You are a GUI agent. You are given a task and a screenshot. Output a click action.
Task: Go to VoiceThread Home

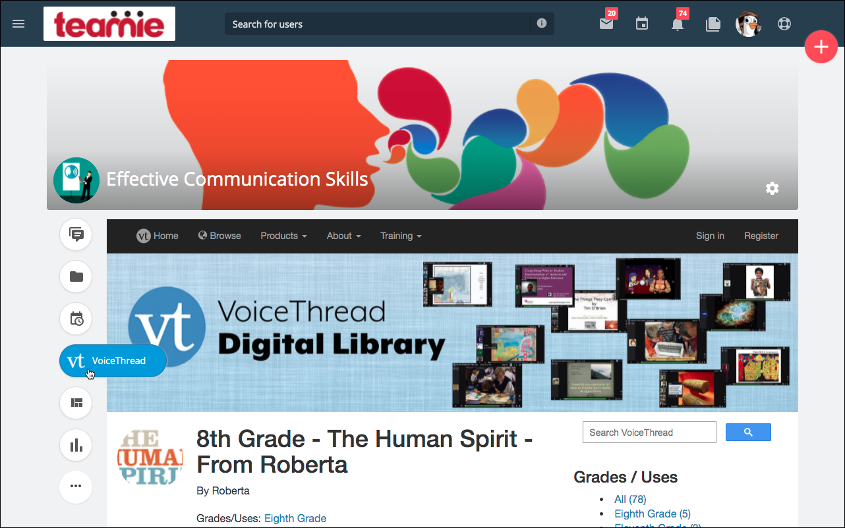(158, 236)
